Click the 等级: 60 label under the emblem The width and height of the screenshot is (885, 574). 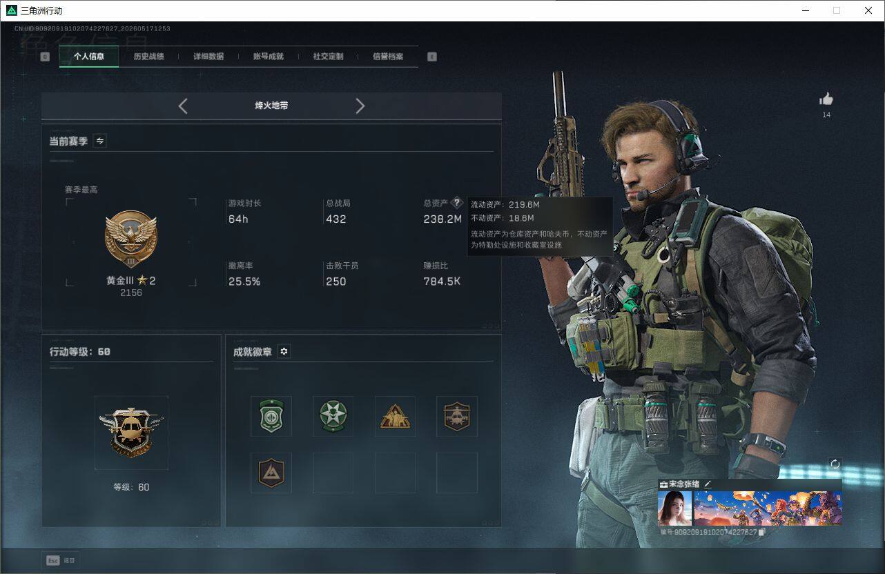pyautogui.click(x=131, y=487)
